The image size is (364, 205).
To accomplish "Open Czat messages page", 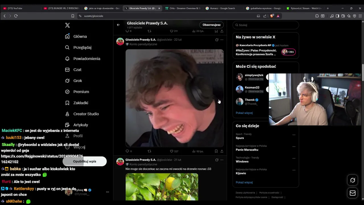I will [x=73, y=70].
